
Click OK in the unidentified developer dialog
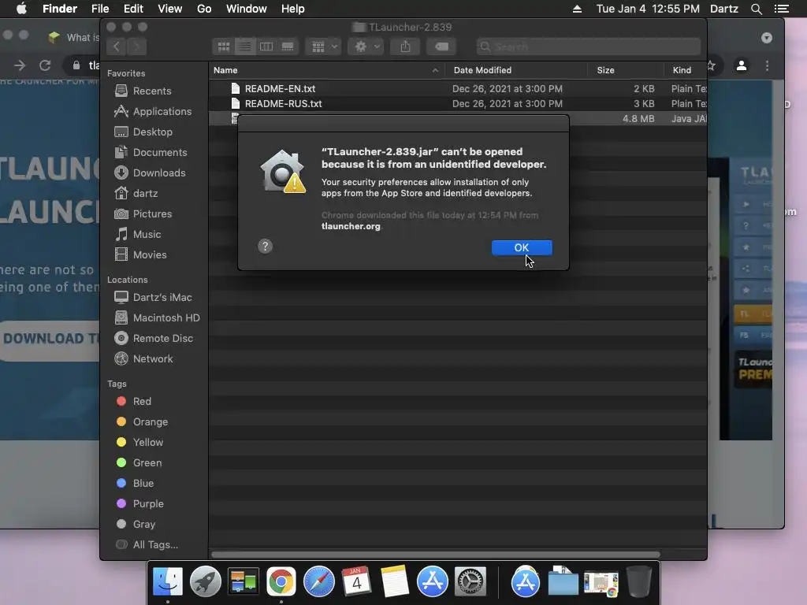522,247
